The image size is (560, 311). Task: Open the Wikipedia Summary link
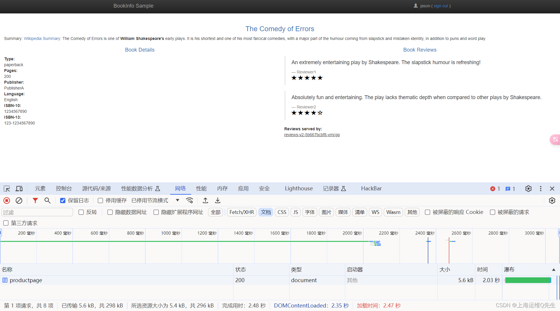pos(43,38)
